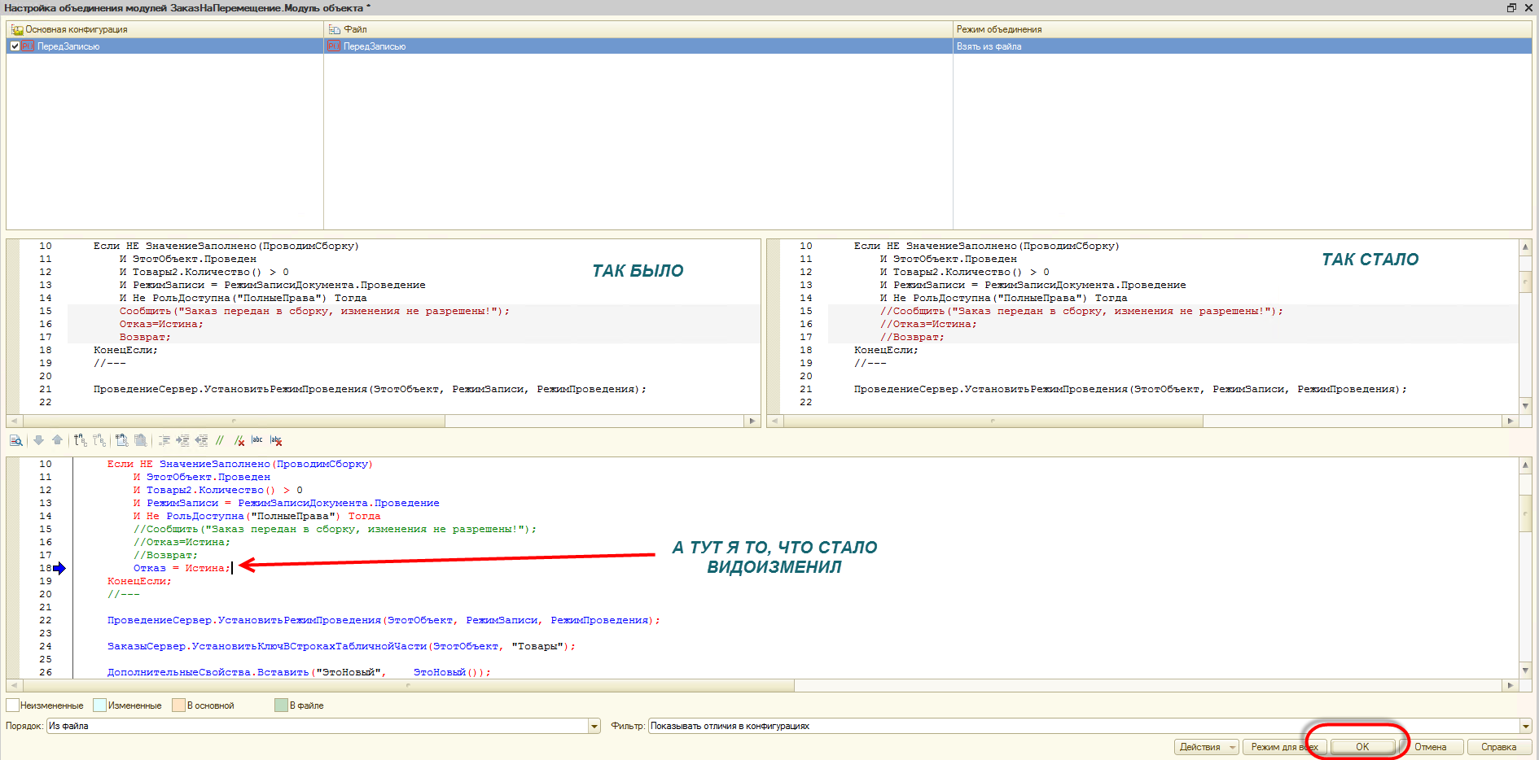Go to next difference down arrow

(x=38, y=440)
